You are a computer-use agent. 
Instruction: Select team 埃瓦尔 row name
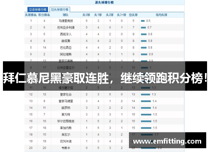tap(66, 135)
